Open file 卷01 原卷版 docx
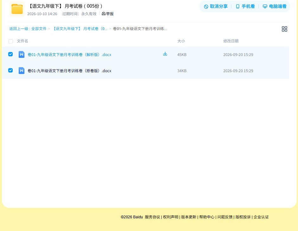This screenshot has height=231, width=298. (x=69, y=71)
